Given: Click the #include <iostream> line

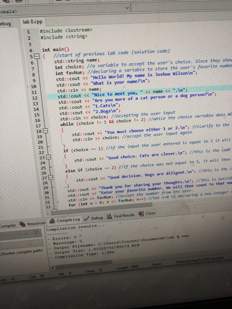Looking at the screenshot, I should click(x=66, y=30).
